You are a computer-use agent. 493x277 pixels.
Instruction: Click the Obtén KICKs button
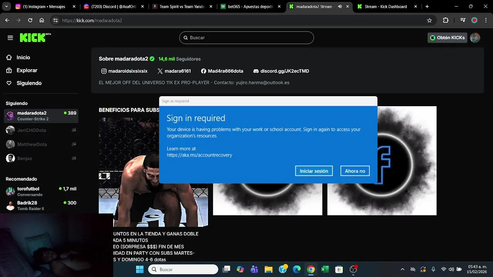[x=447, y=38]
